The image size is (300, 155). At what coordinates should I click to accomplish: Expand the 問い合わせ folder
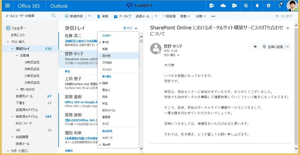tap(17, 89)
